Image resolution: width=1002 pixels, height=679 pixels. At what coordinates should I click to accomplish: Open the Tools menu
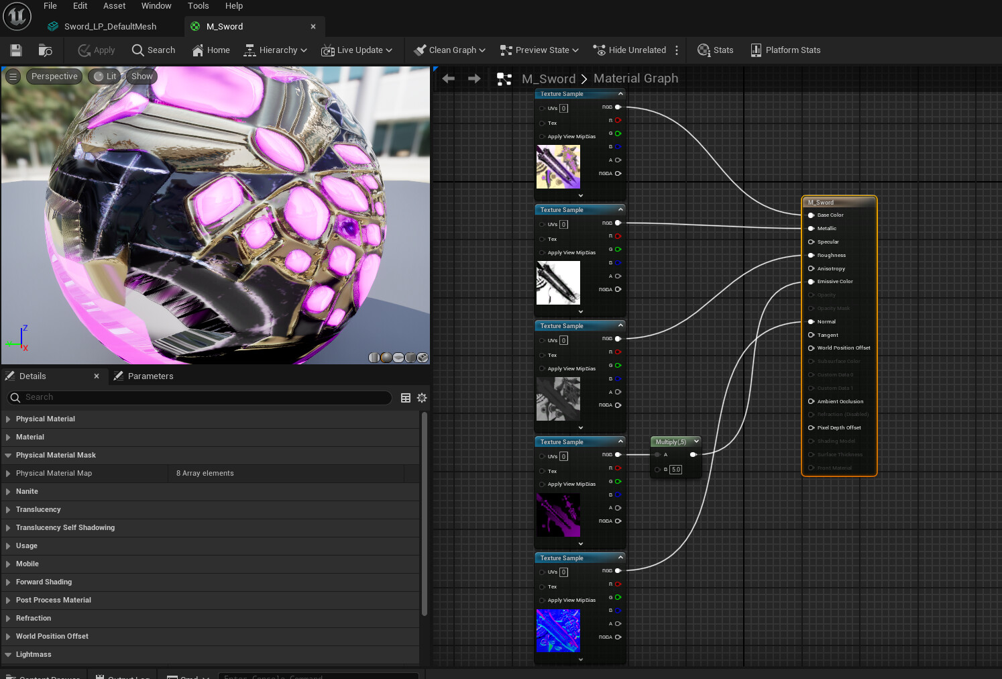click(x=199, y=6)
